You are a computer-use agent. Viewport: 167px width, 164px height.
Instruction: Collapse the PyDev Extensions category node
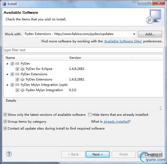(7, 74)
